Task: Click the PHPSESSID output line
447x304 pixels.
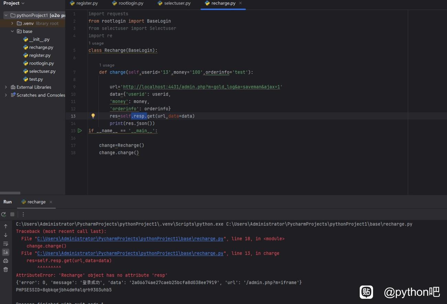Action: (64, 290)
